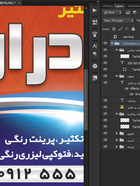
Task: Open the Brush Presets panel icon
Action: (95, 34)
